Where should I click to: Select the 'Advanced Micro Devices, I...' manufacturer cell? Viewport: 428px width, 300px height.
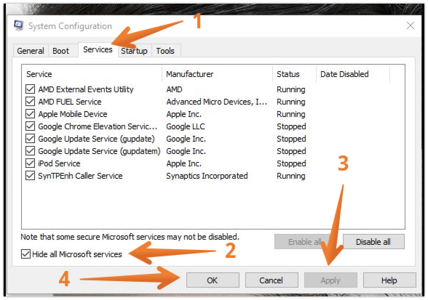click(x=217, y=102)
